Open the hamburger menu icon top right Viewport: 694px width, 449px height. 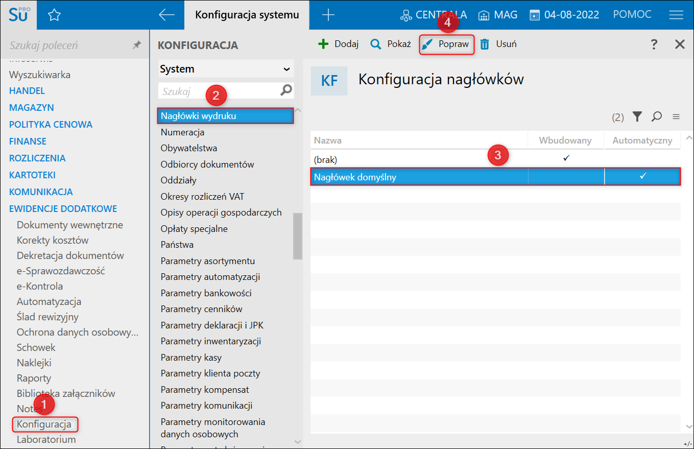[x=676, y=15]
